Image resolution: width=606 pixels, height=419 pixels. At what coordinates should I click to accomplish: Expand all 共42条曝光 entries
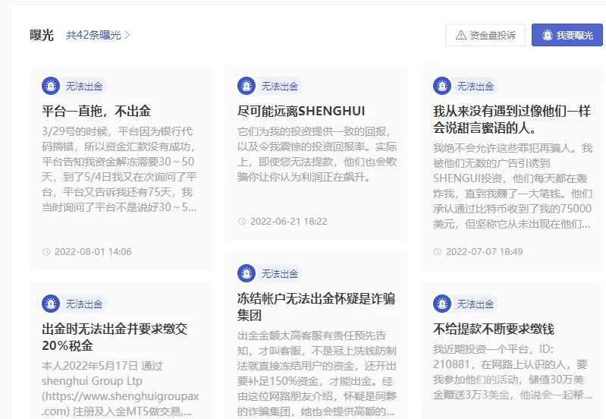click(98, 35)
